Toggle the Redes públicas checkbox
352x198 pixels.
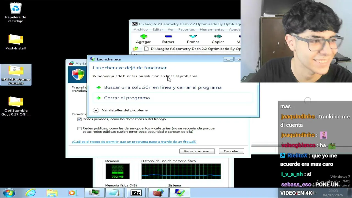[x=79, y=128]
